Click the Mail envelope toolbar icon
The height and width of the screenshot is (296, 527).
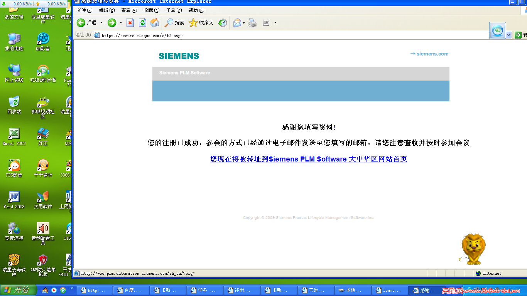click(237, 23)
